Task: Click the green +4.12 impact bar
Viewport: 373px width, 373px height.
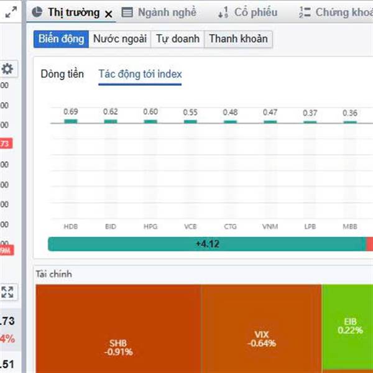Action: click(207, 244)
